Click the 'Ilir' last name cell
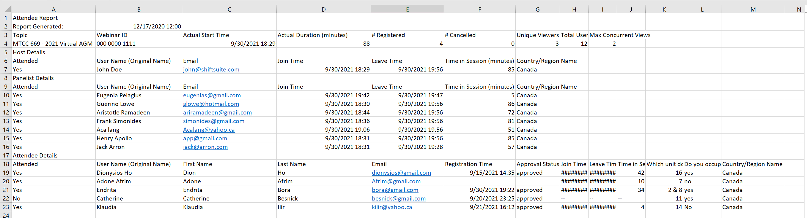Screen dimensions: 807x218 (324, 207)
